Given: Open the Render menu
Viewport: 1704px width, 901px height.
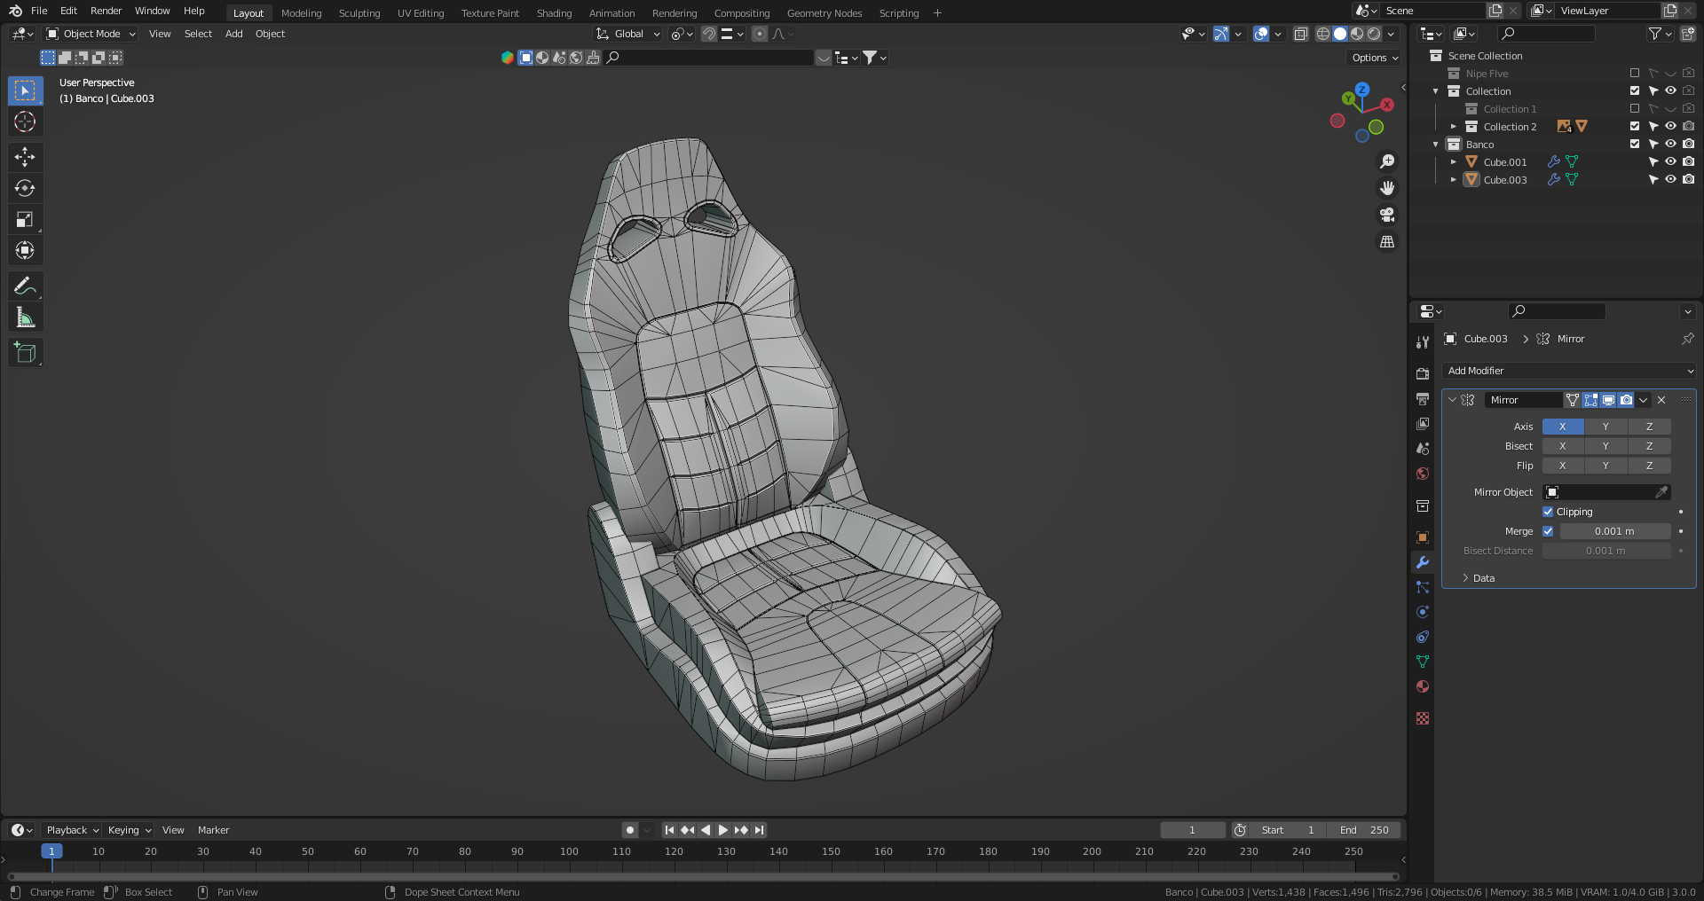Looking at the screenshot, I should pyautogui.click(x=106, y=11).
